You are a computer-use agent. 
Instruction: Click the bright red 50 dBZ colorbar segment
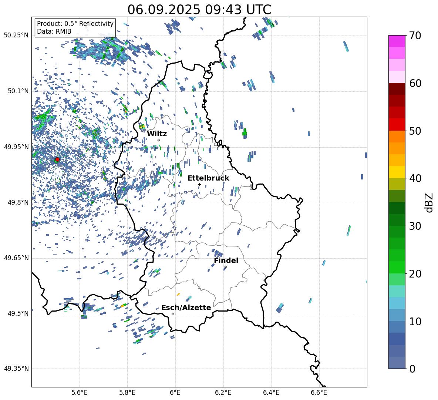coord(397,125)
